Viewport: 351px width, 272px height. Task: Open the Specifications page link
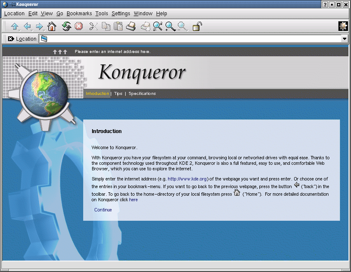(x=142, y=94)
